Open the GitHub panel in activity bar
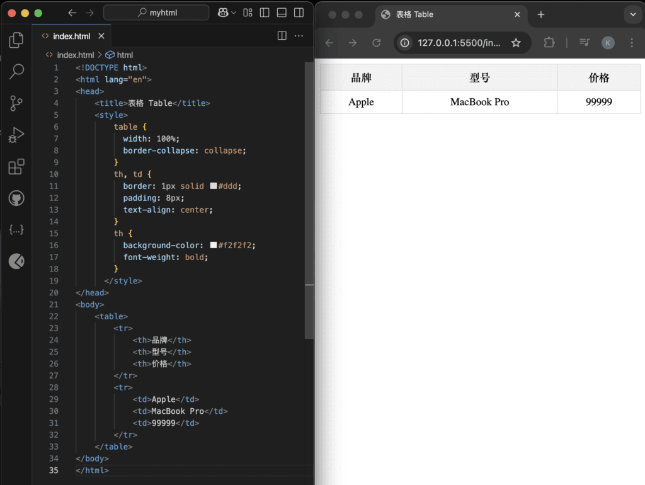 [16, 198]
